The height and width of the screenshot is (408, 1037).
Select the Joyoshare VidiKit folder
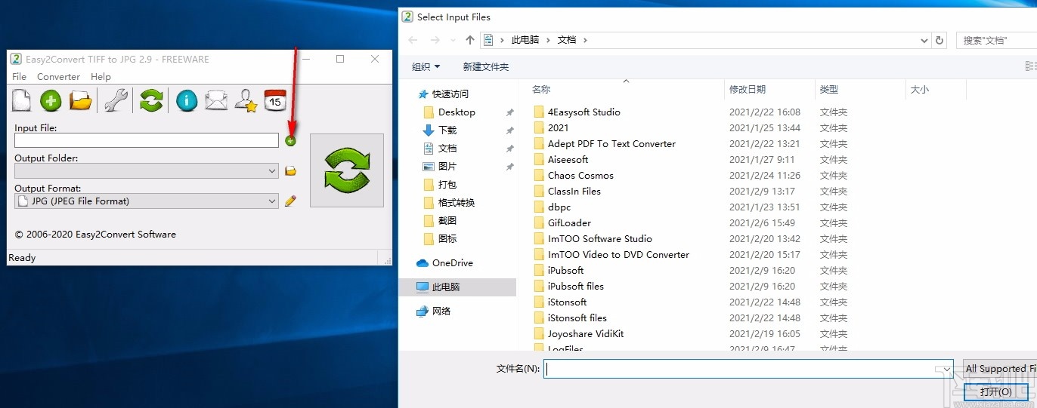pos(586,334)
